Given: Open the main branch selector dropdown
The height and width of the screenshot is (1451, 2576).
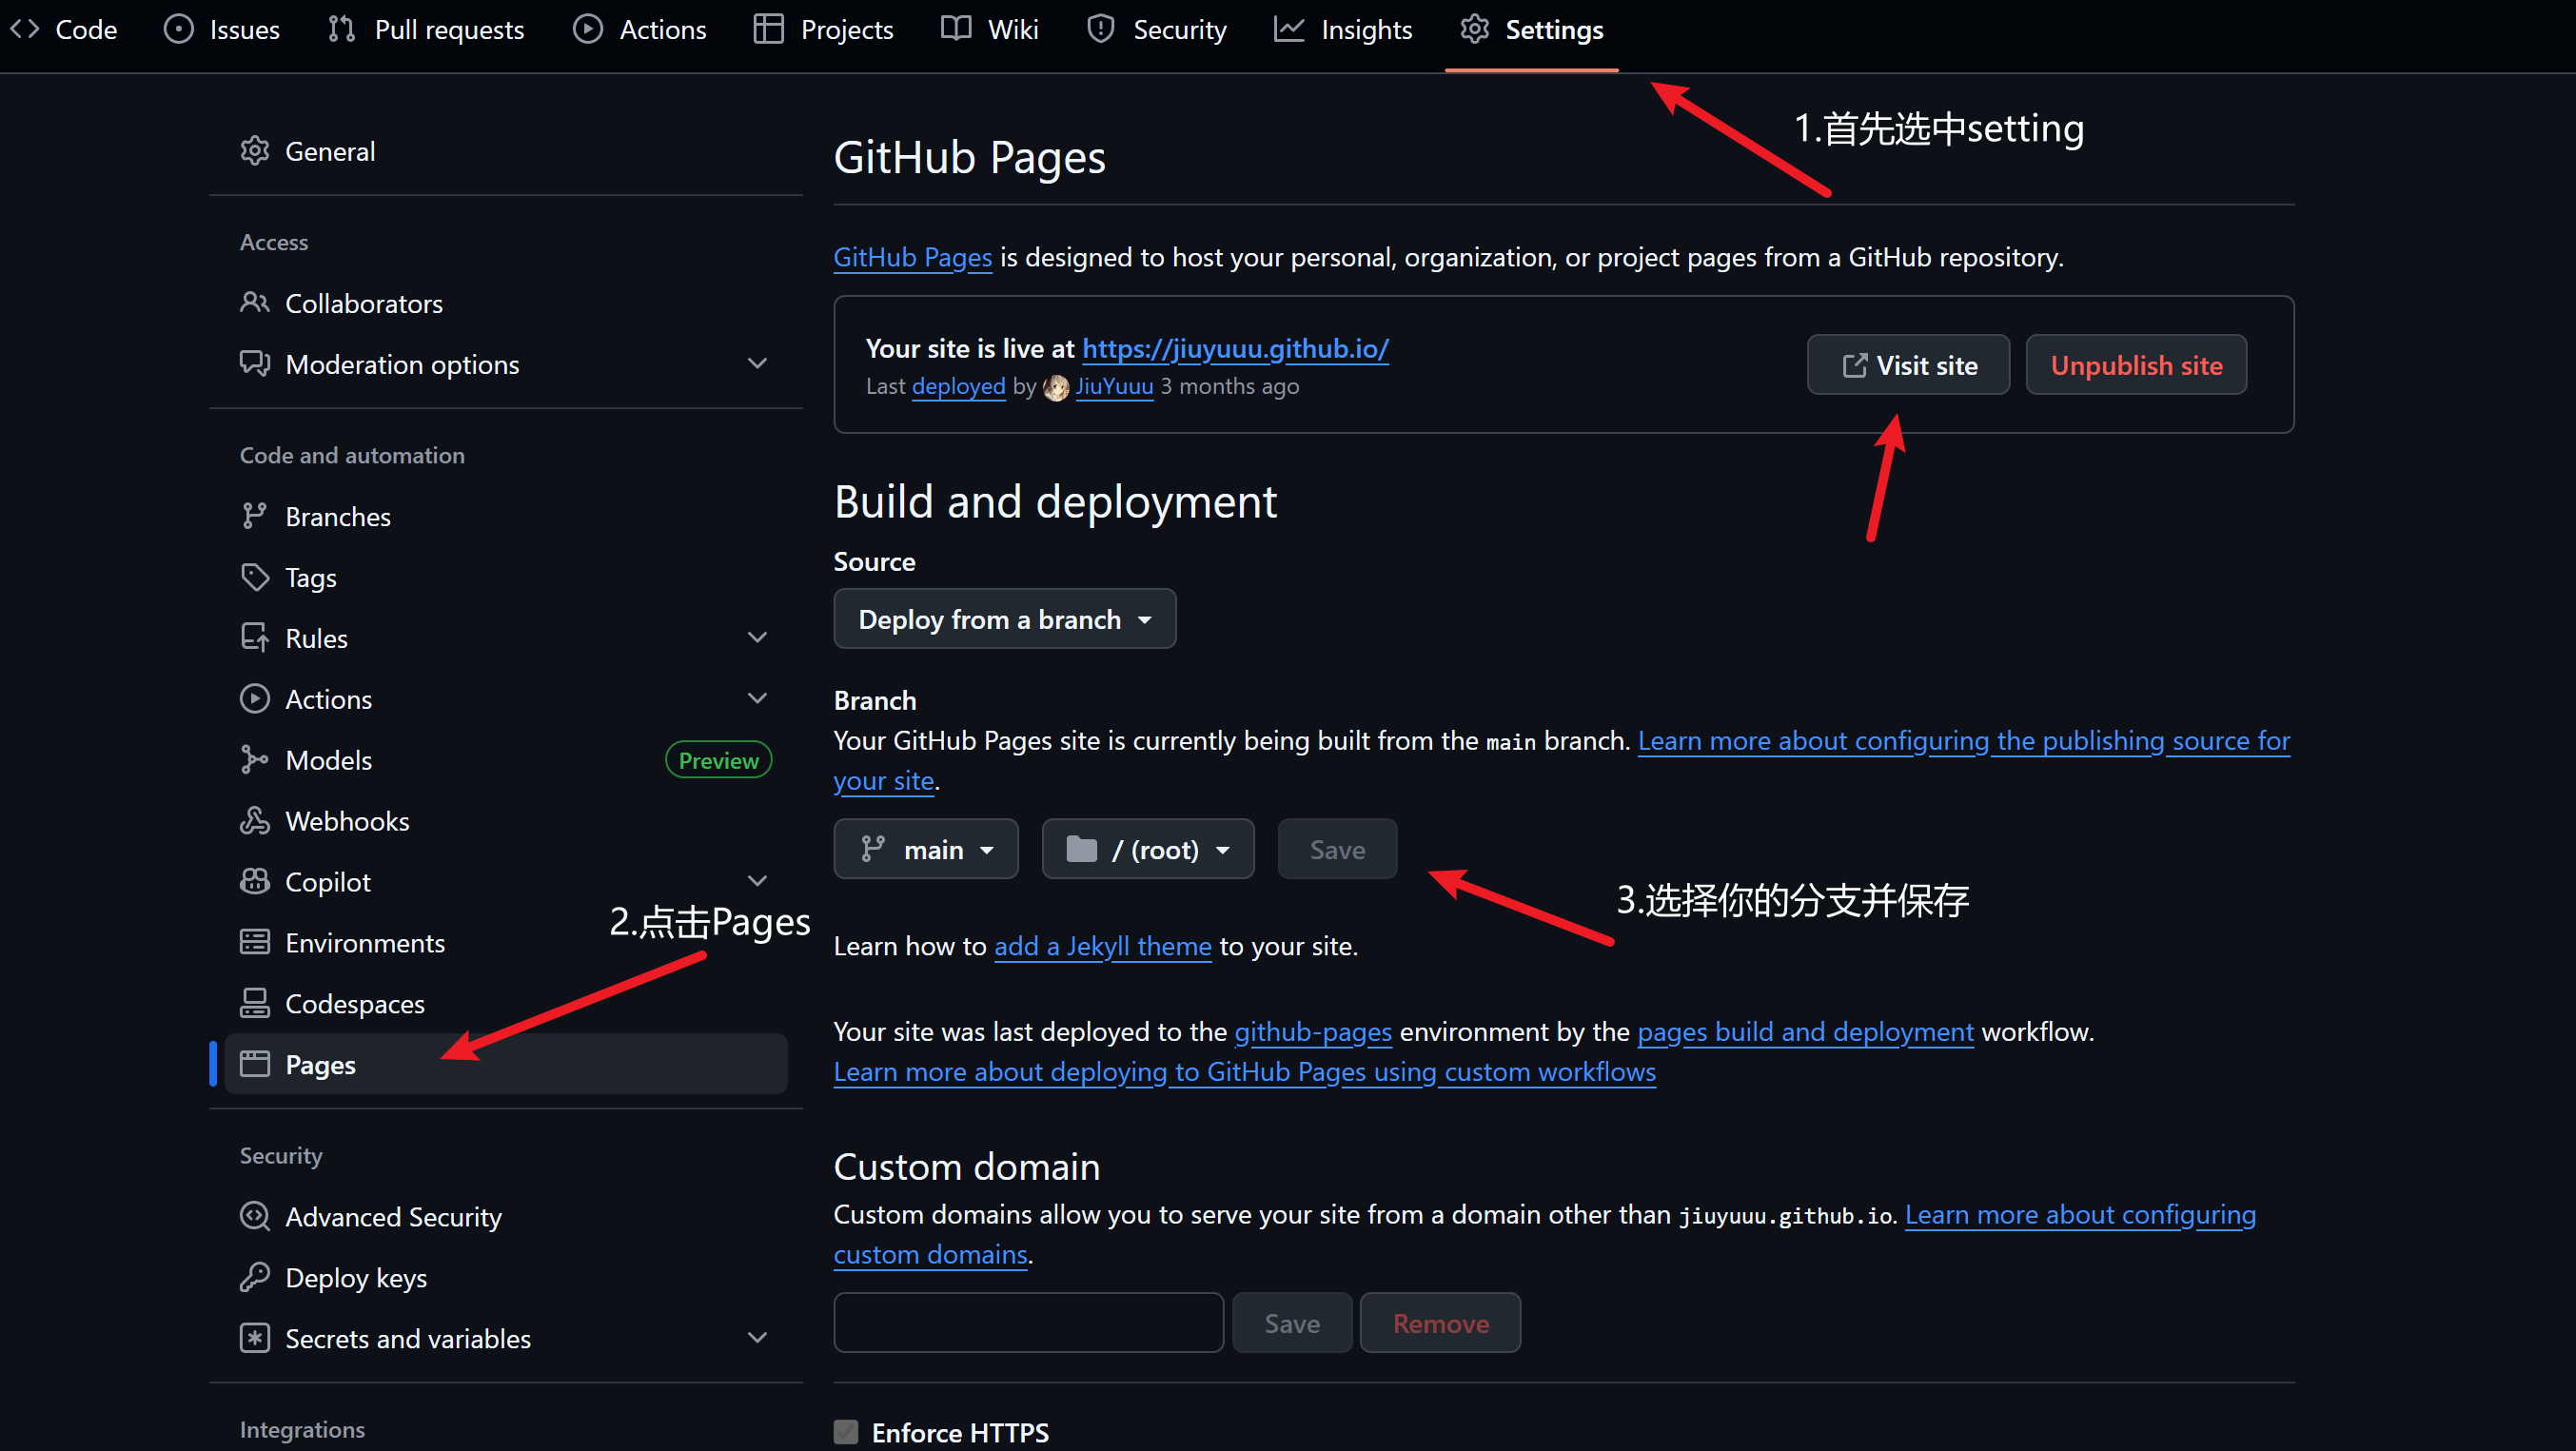Looking at the screenshot, I should point(926,849).
